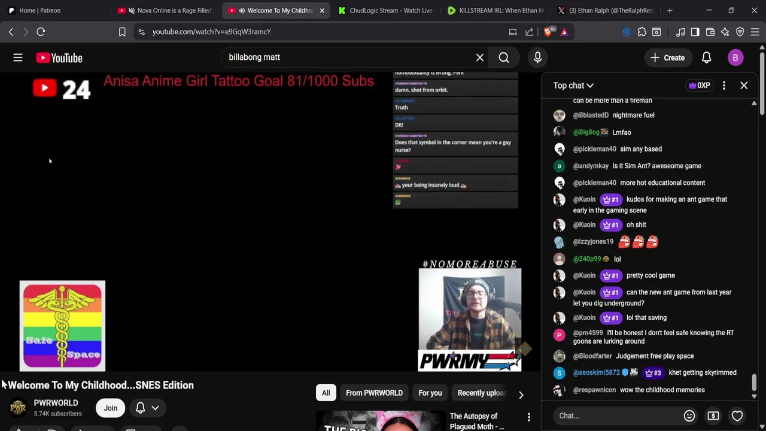The height and width of the screenshot is (431, 766).
Task: Open The Autopsy of Plagued Moth video
Action: click(x=477, y=421)
